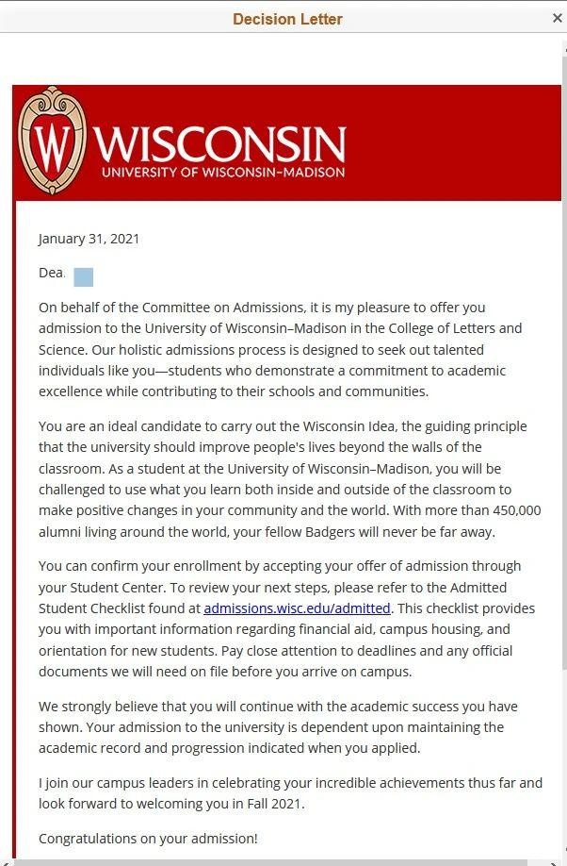This screenshot has width=567, height=866.
Task: Click the paragraph starting "On behalf of the Committee"
Action: pyautogui.click(x=280, y=349)
